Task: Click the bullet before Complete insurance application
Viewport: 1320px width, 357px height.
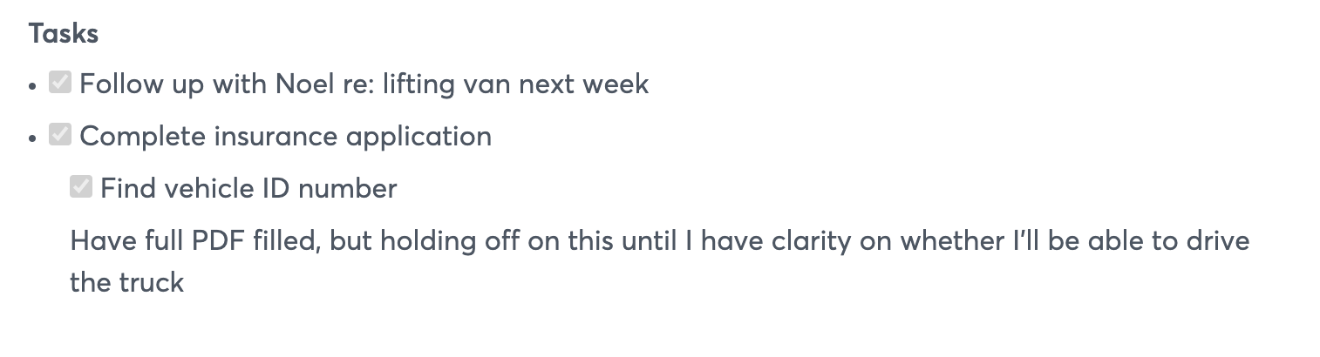Action: coord(33,139)
